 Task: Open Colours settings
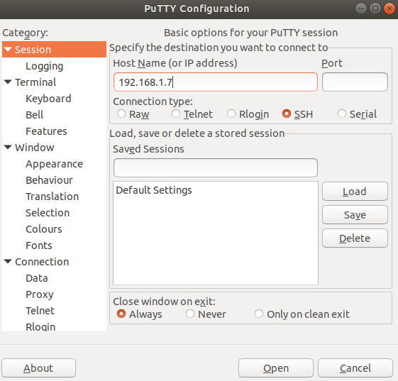point(44,229)
